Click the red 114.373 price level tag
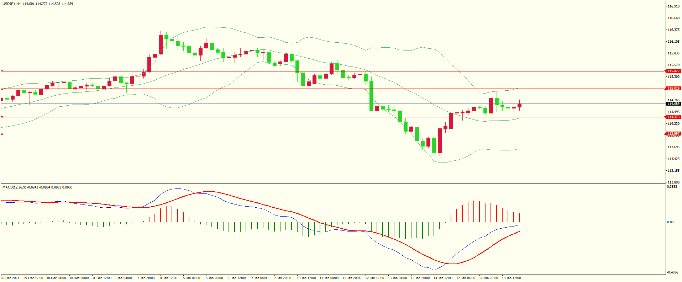The width and height of the screenshot is (682, 282). pos(673,117)
